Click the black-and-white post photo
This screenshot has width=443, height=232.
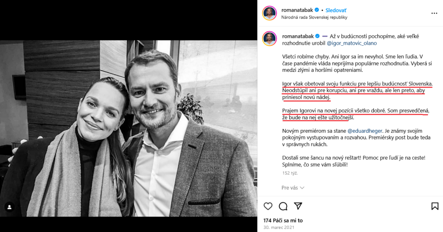tap(128, 128)
